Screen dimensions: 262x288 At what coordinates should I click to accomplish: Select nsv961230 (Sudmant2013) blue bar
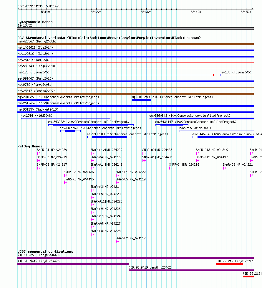click(136, 112)
